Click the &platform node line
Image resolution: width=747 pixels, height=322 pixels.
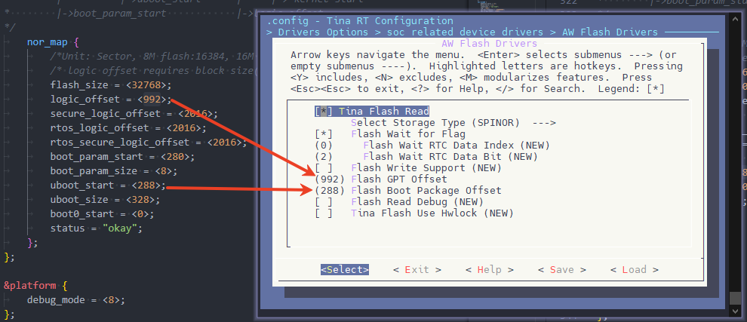[x=30, y=285]
